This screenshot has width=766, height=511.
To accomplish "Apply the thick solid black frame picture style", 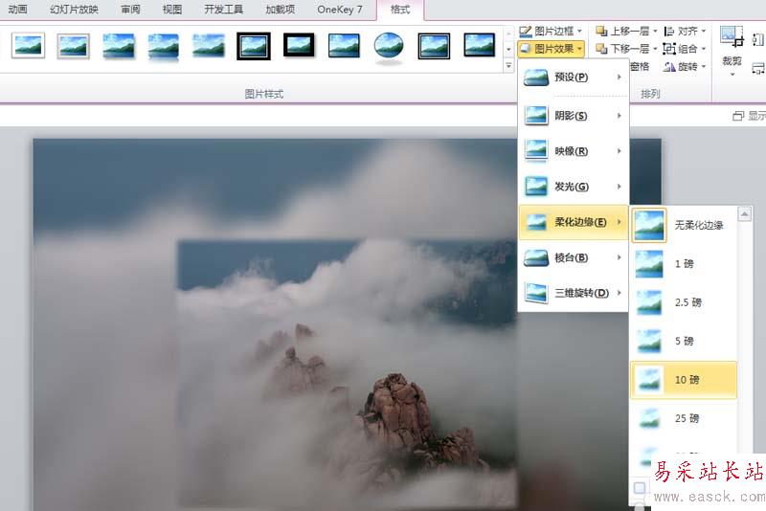I will [x=299, y=45].
